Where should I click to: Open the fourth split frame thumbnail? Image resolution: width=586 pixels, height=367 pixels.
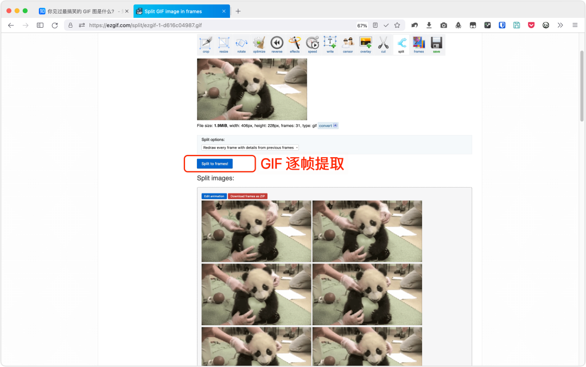[367, 294]
